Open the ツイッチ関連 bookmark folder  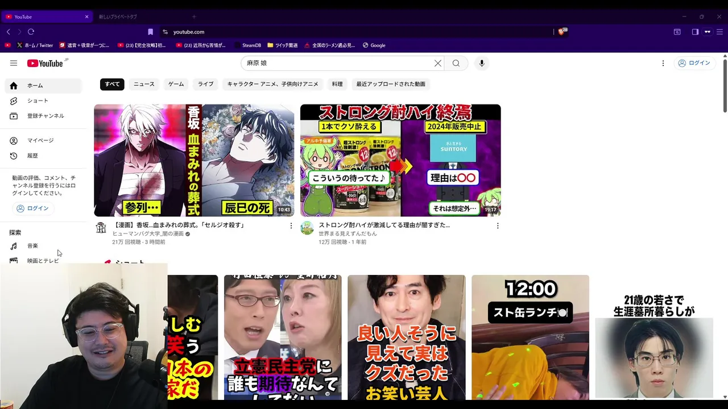(282, 45)
